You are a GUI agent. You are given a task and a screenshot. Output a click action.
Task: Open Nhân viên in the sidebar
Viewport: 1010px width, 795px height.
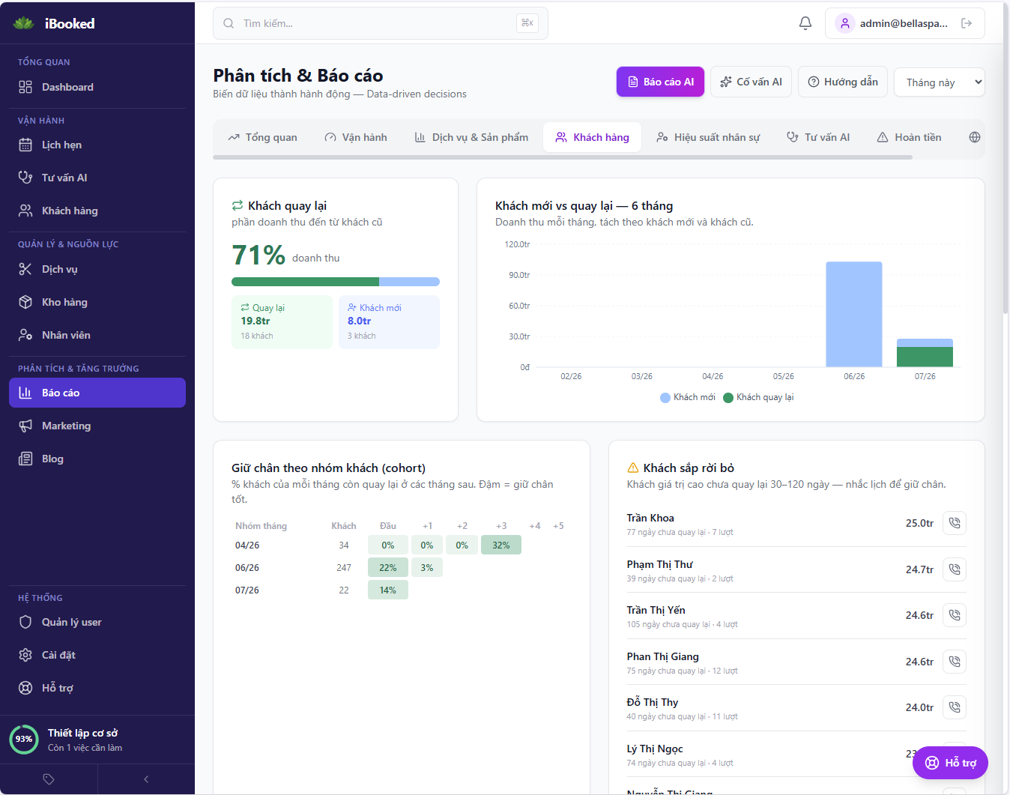pos(97,335)
